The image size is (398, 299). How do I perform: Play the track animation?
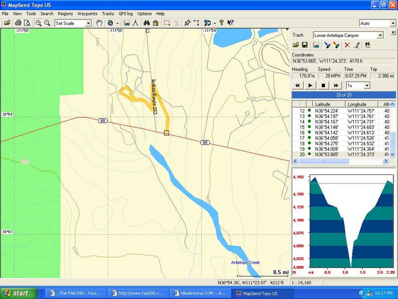coord(310,86)
